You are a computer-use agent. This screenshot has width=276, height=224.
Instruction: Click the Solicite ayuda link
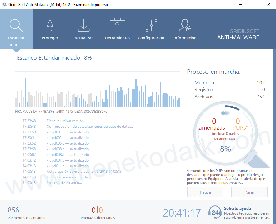pos(237,208)
